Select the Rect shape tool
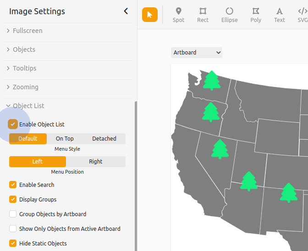 (x=203, y=15)
